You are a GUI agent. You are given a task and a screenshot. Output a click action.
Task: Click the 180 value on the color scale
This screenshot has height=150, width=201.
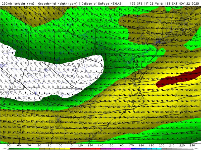[x=141, y=145]
